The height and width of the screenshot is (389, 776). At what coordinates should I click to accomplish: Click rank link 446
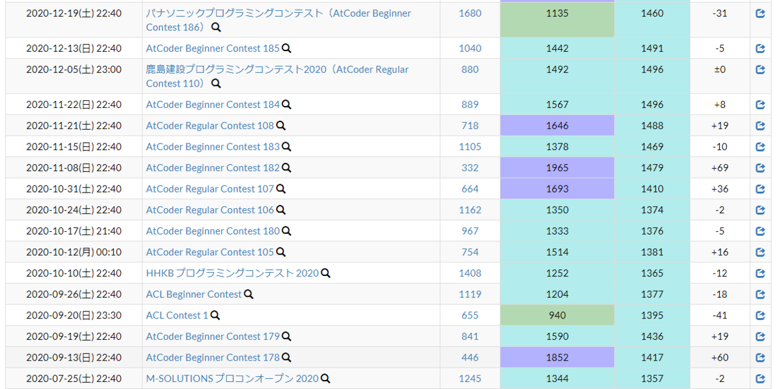(x=470, y=357)
